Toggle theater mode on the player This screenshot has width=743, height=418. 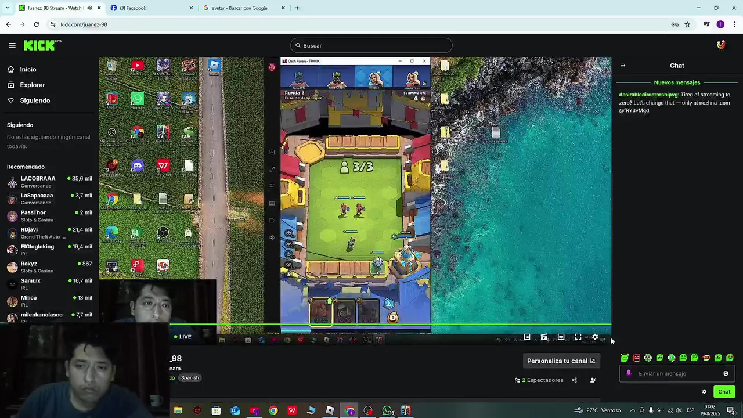(561, 337)
